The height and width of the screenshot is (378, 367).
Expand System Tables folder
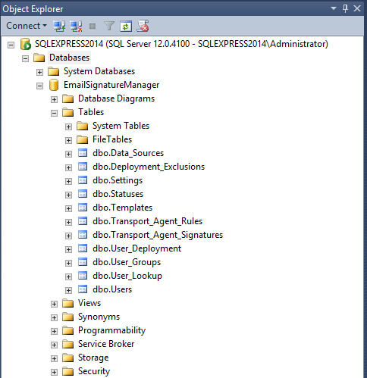[68, 127]
